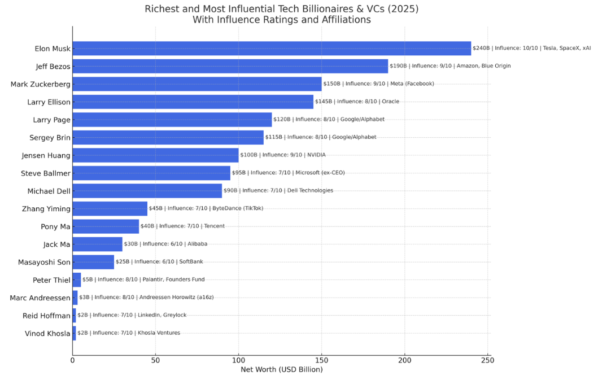Image resolution: width=607 pixels, height=380 pixels.
Task: Click the x-axis tick label 50
Action: coord(156,360)
